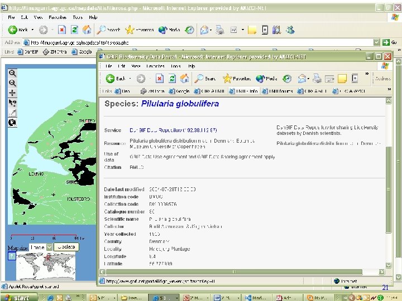Open address bar dropdown in background window
This screenshot has width=402, height=301.
tap(376, 42)
